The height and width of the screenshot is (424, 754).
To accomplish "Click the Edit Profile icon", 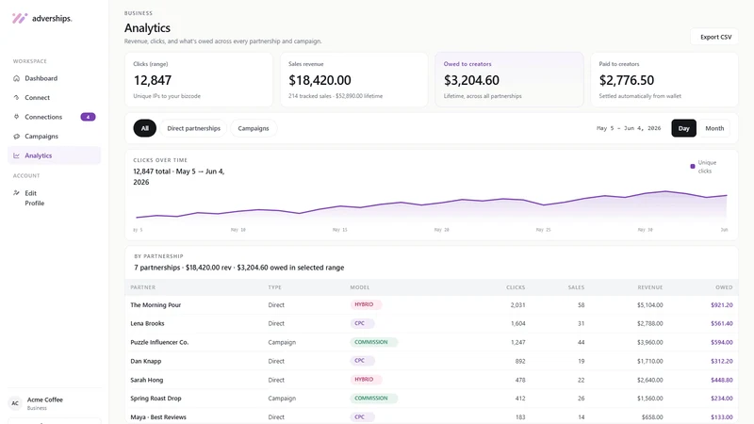I will (x=16, y=193).
